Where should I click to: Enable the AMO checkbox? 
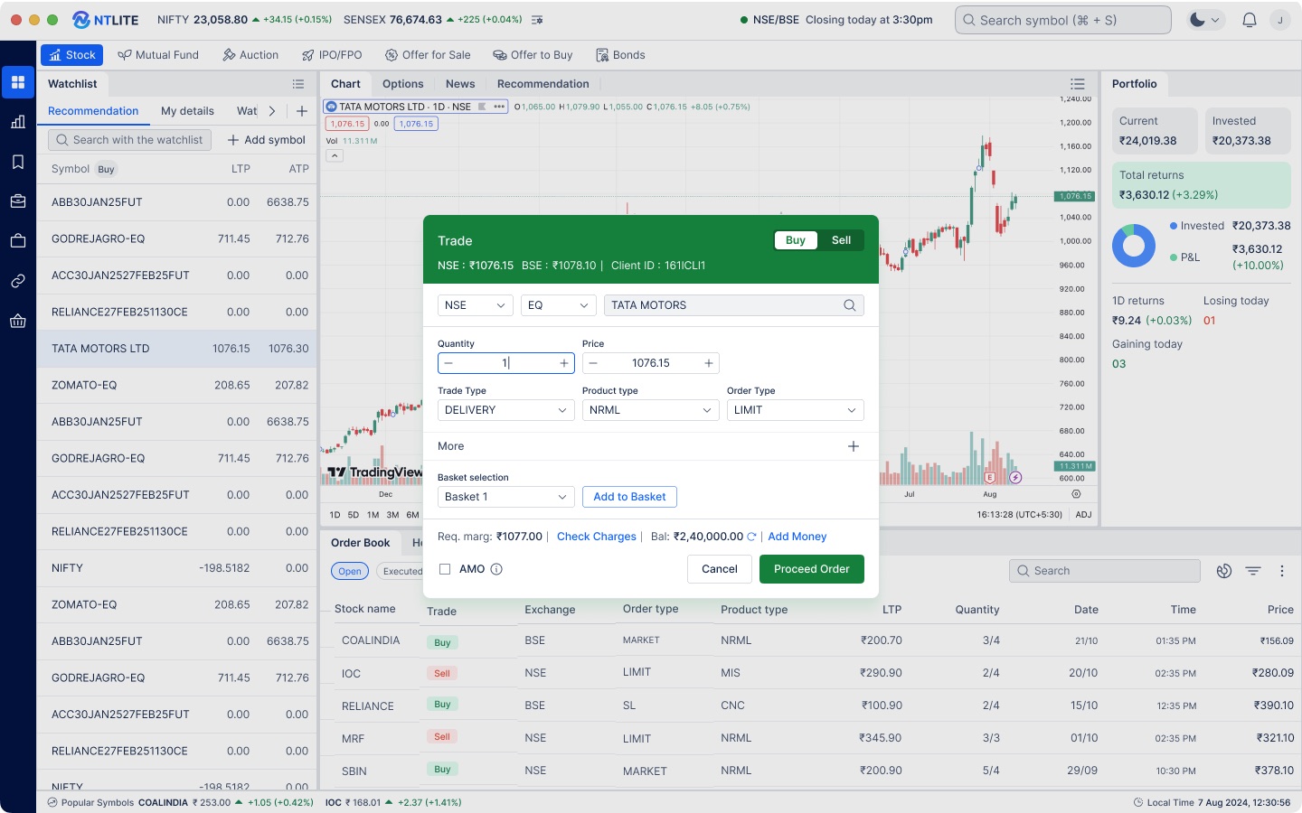click(x=445, y=569)
